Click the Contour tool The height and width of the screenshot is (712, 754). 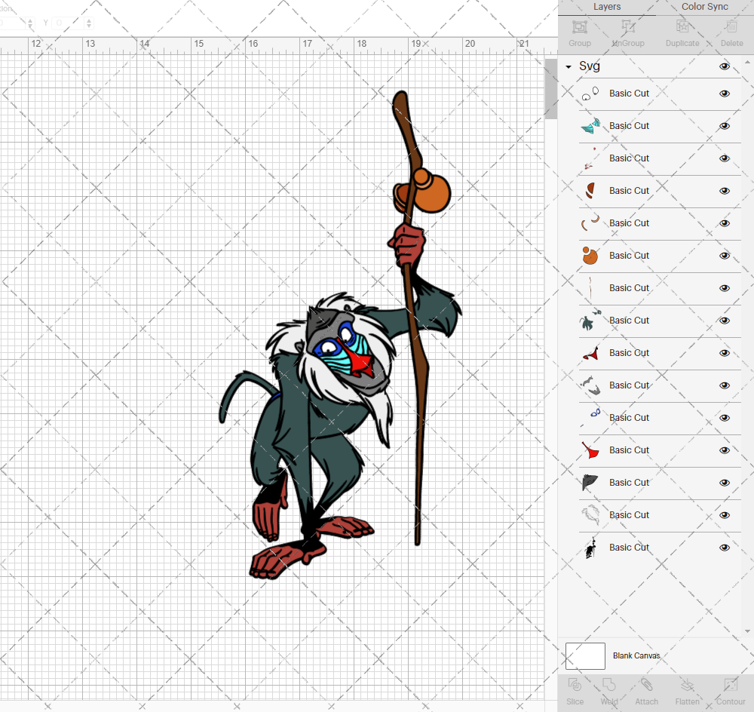coord(731,685)
